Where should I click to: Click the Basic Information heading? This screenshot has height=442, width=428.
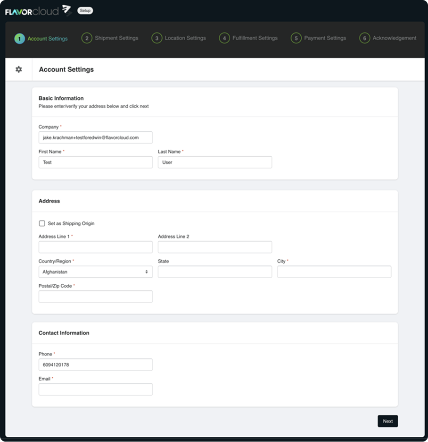pos(61,98)
